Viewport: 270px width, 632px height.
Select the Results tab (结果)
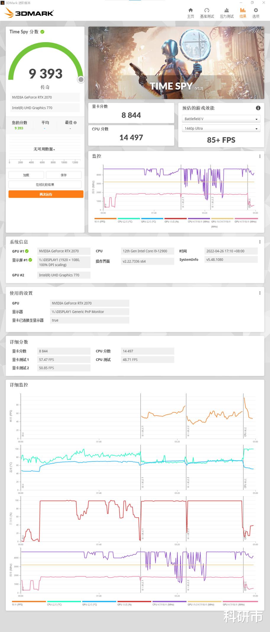pyautogui.click(x=243, y=13)
